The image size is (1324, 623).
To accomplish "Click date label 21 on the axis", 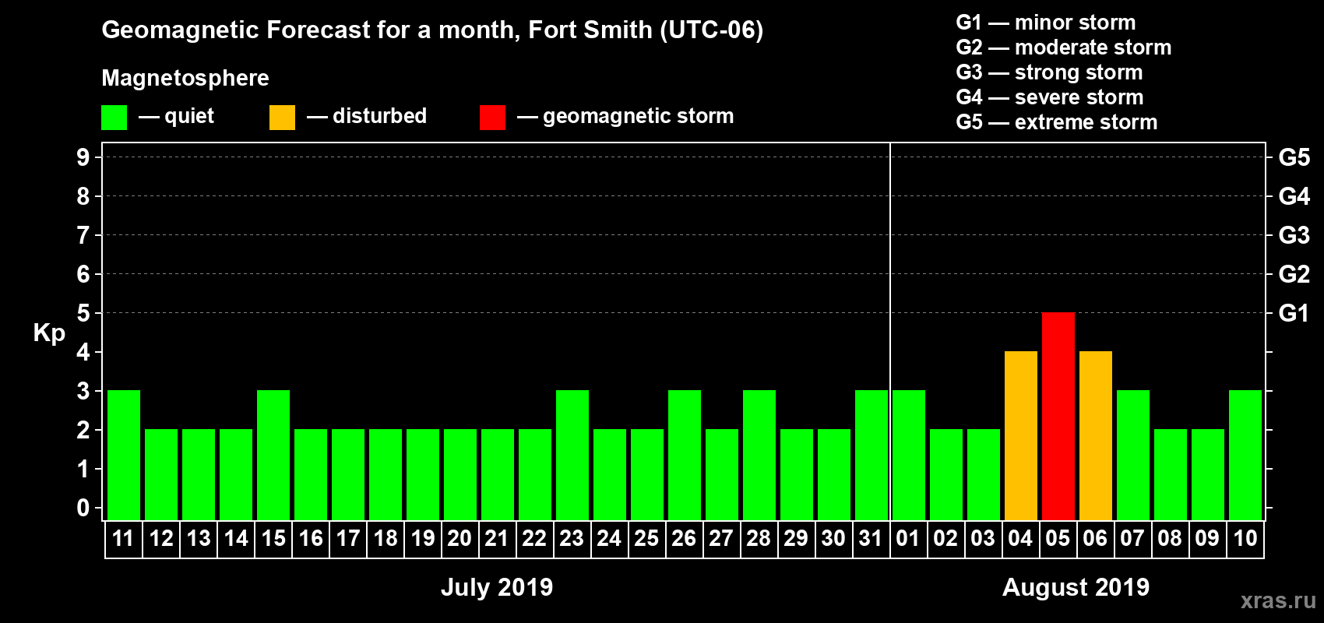I will point(497,539).
